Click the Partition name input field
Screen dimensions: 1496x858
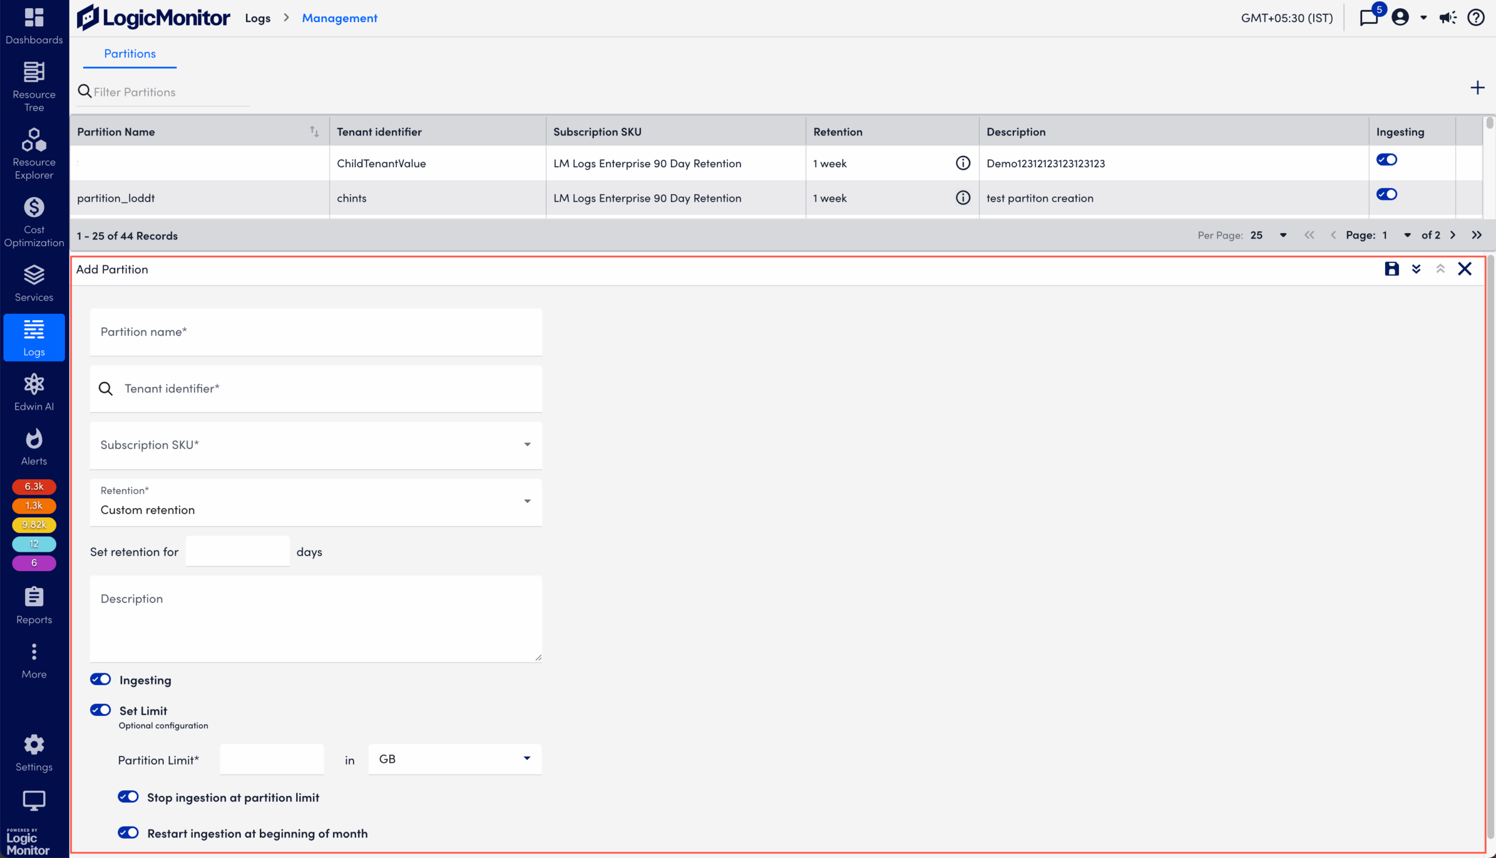pos(316,331)
